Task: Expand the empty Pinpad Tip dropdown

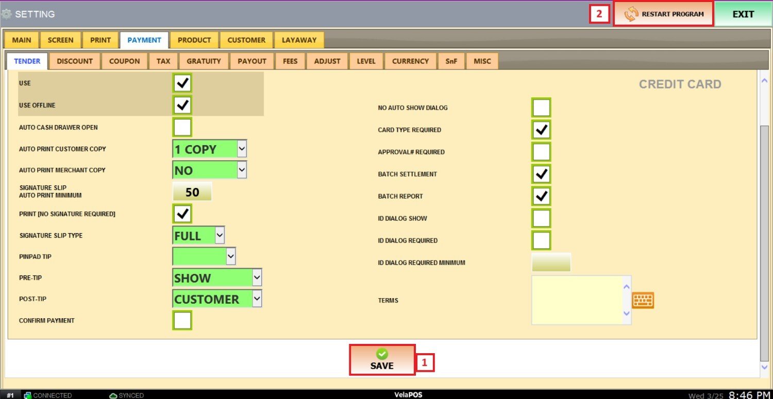Action: tap(230, 256)
